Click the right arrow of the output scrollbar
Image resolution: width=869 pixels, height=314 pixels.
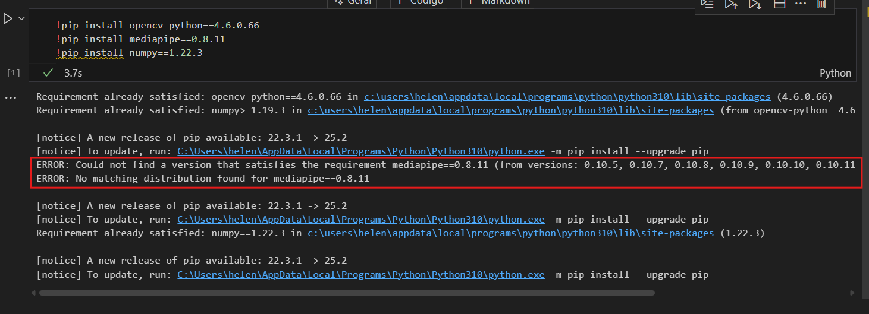pyautogui.click(x=854, y=293)
